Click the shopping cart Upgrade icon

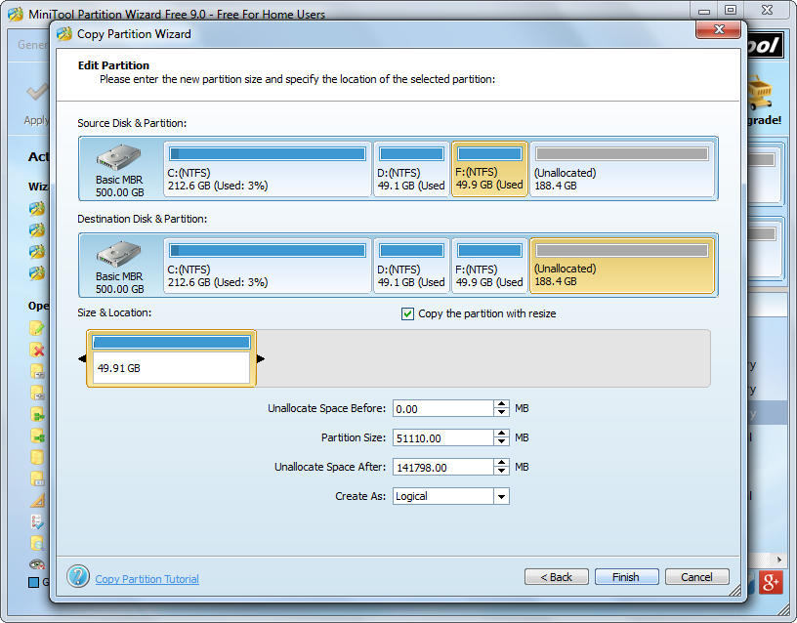[x=760, y=92]
